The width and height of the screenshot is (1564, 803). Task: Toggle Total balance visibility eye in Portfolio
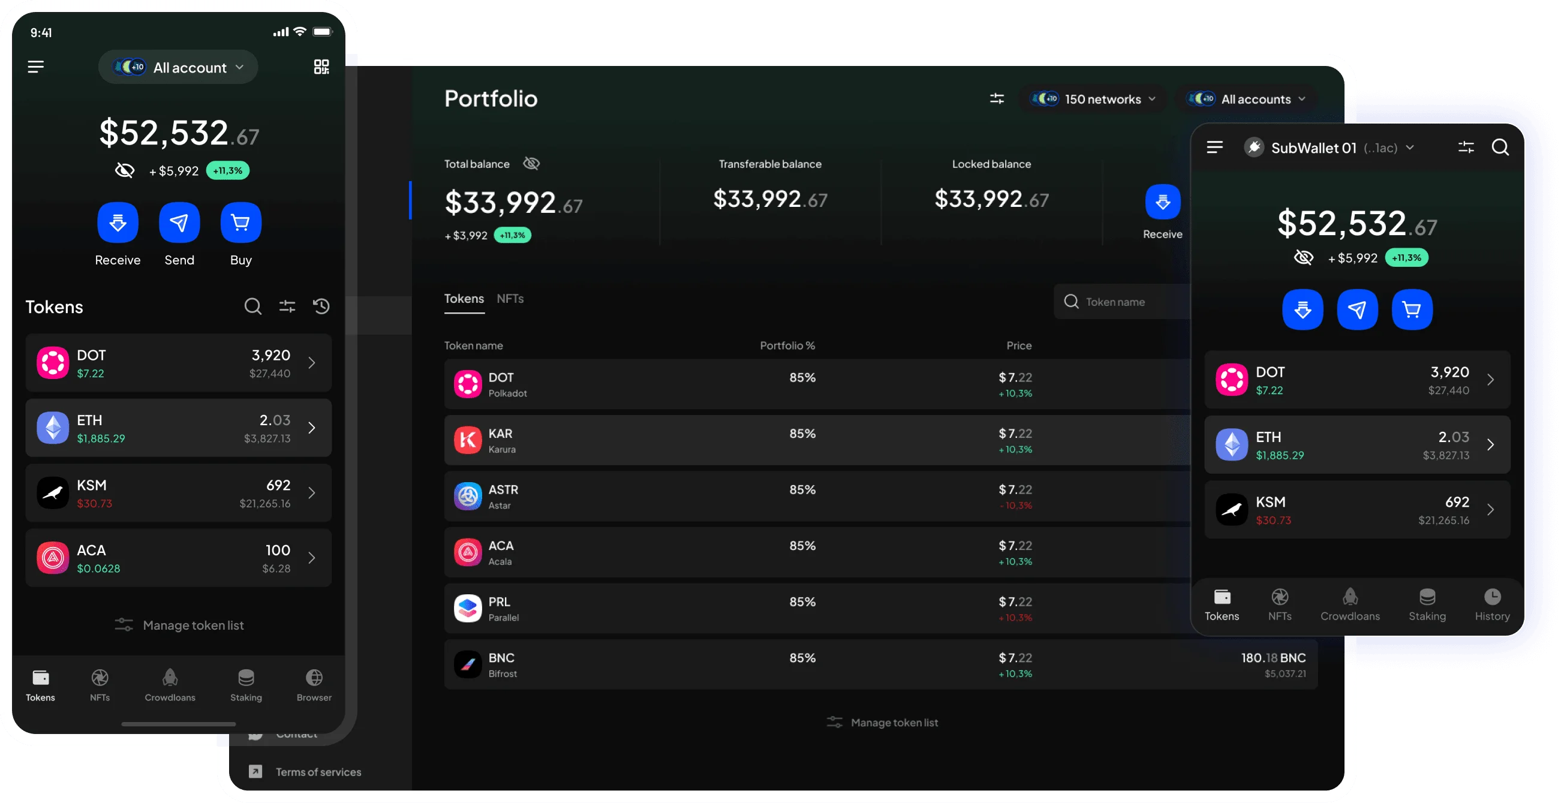coord(531,164)
